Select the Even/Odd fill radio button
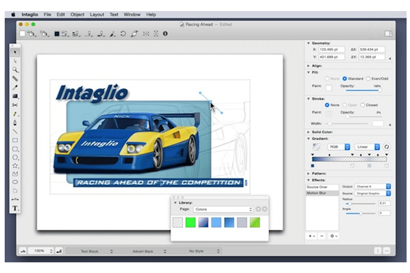Image resolution: width=410 pixels, height=273 pixels. [368, 79]
